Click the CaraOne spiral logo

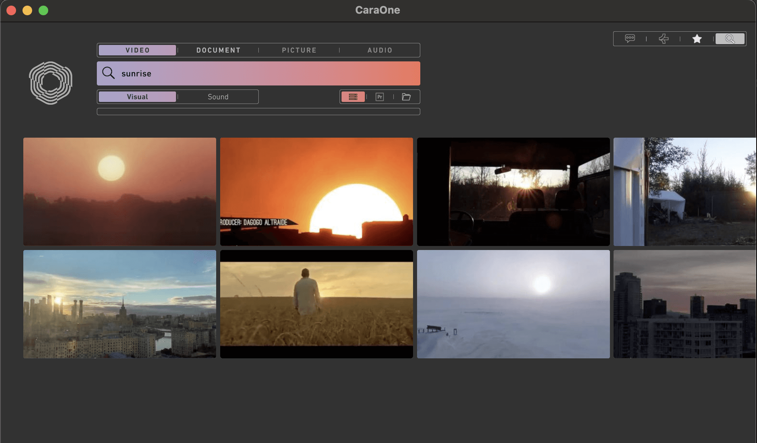51,83
